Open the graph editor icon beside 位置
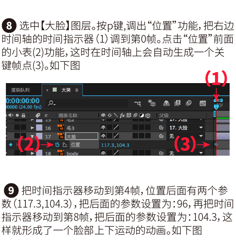 click(65, 145)
